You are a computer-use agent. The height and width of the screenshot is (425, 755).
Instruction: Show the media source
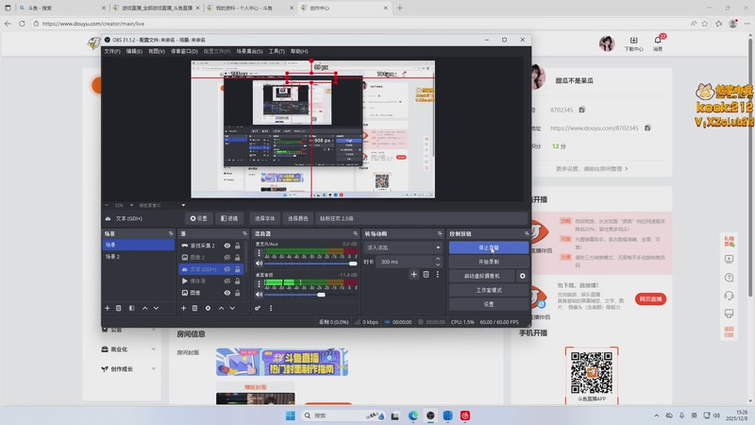226,280
